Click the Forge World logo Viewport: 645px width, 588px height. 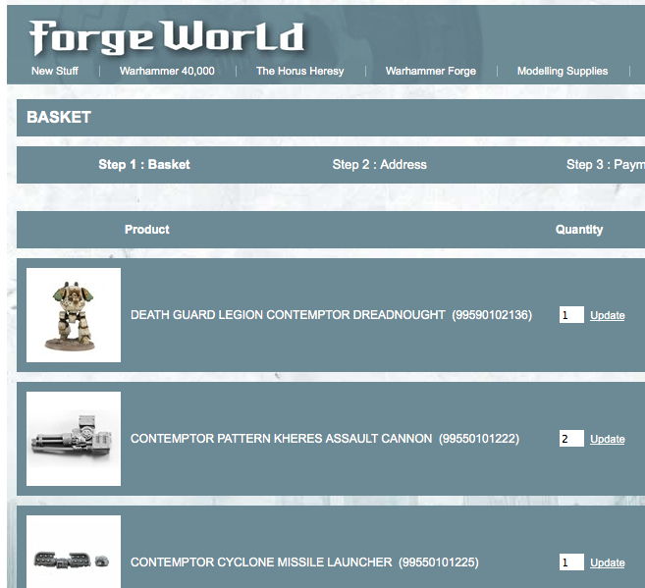click(x=167, y=37)
